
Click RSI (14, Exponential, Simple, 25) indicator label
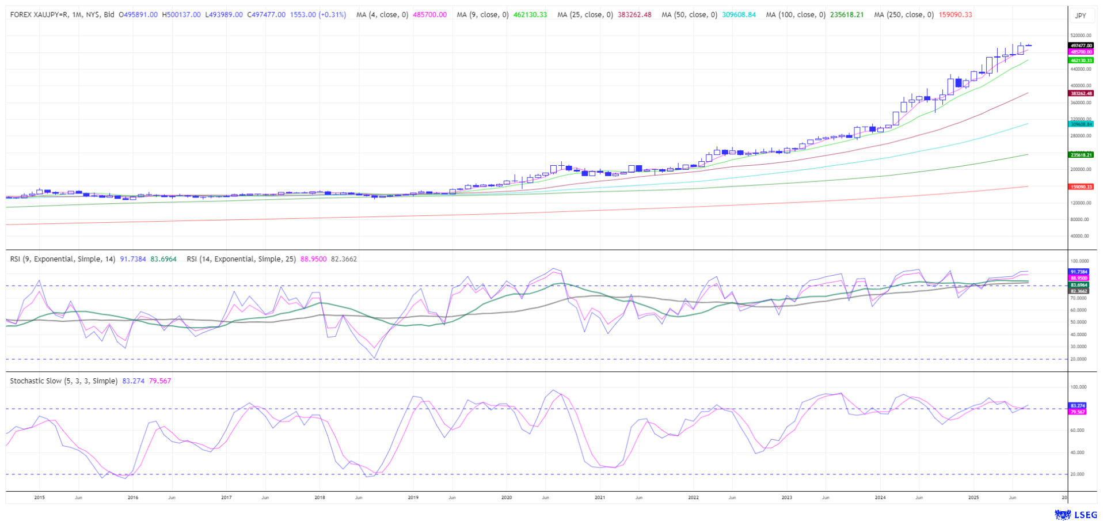tap(241, 259)
